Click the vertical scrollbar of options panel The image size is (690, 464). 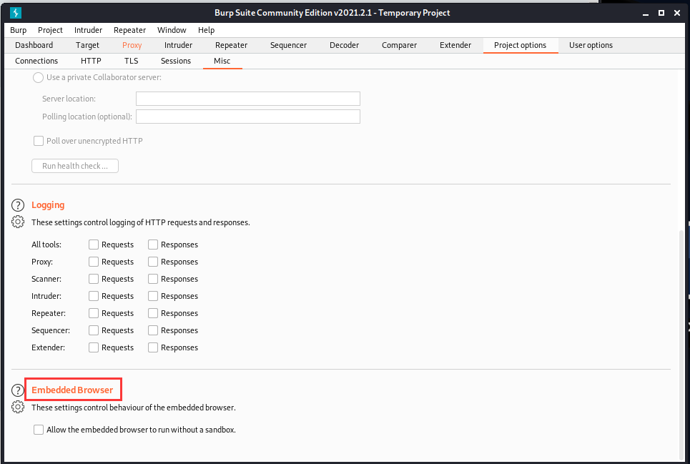point(681,343)
